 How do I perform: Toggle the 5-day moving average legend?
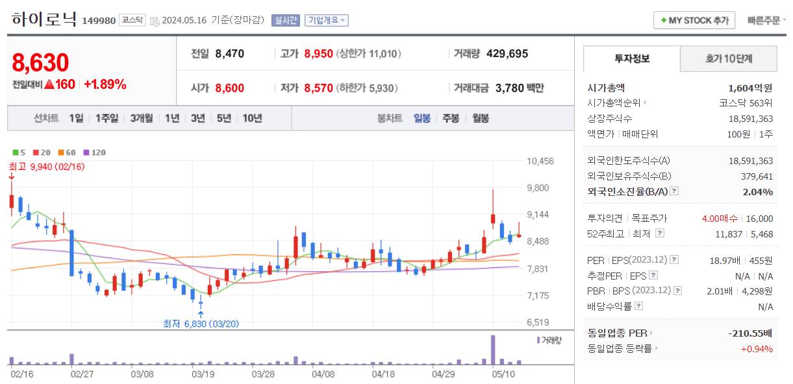(x=18, y=152)
